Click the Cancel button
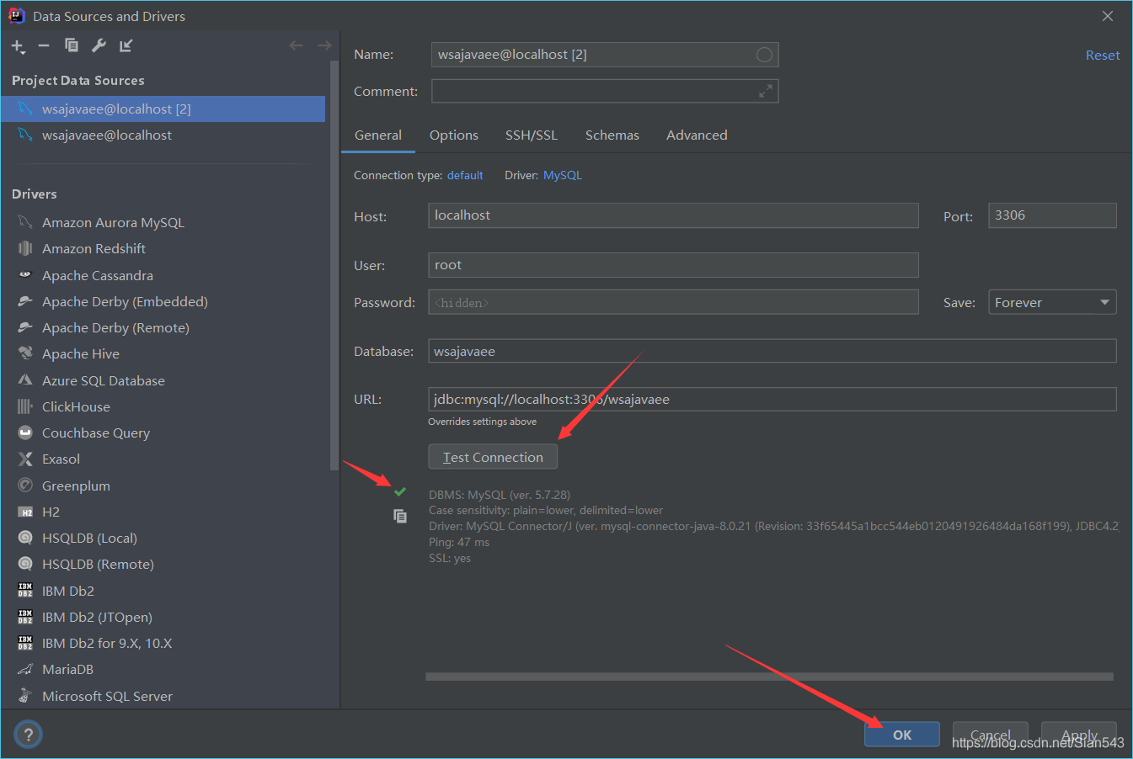This screenshot has height=759, width=1133. (991, 735)
